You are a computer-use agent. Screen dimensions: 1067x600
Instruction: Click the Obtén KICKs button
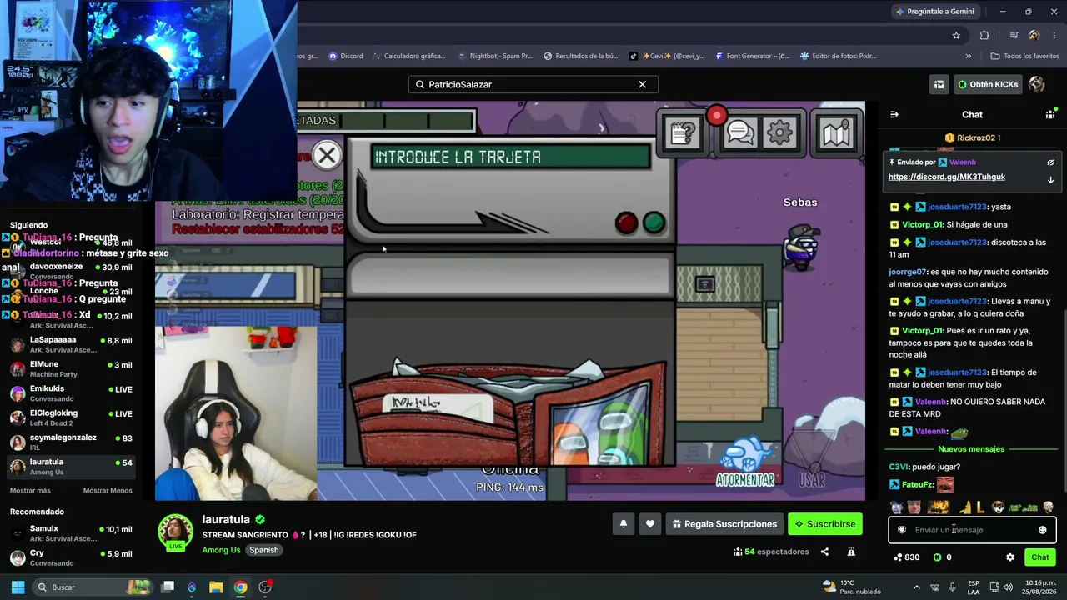pyautogui.click(x=988, y=84)
